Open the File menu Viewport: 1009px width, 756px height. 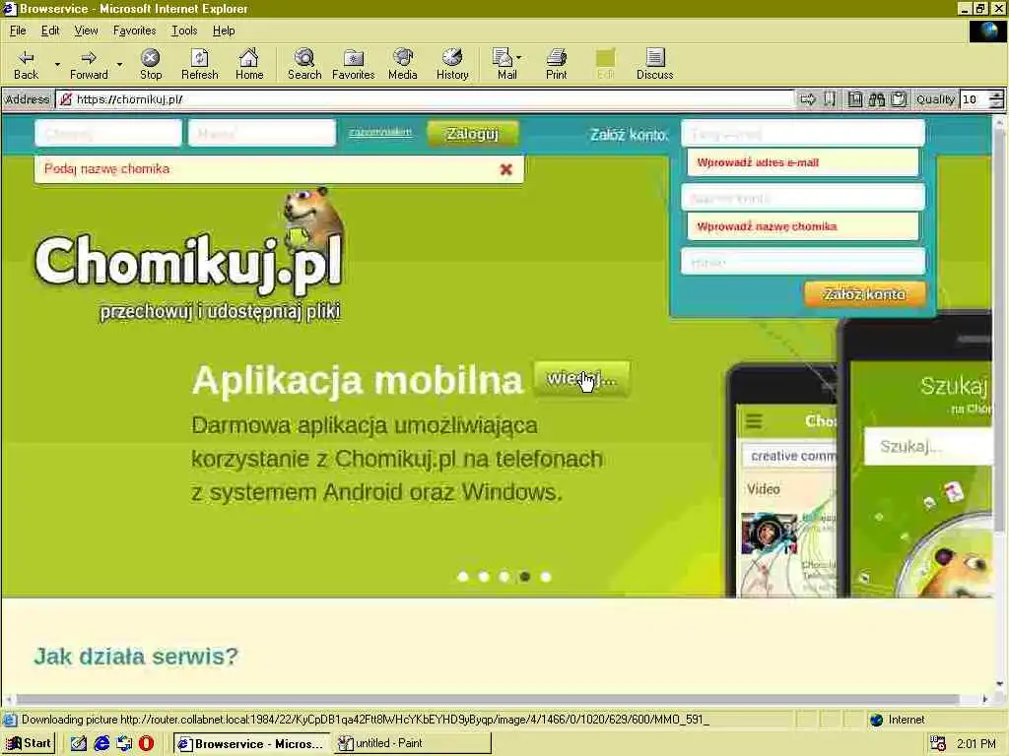[18, 31]
